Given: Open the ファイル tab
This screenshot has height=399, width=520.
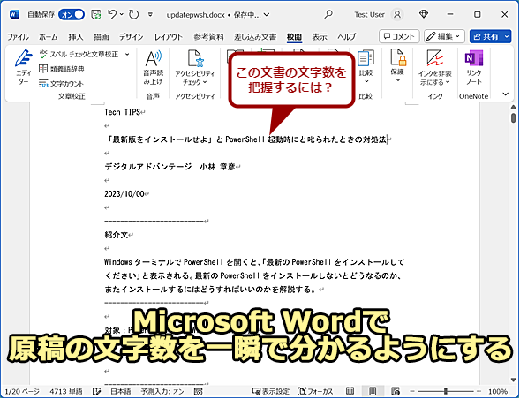Looking at the screenshot, I should pyautogui.click(x=18, y=36).
